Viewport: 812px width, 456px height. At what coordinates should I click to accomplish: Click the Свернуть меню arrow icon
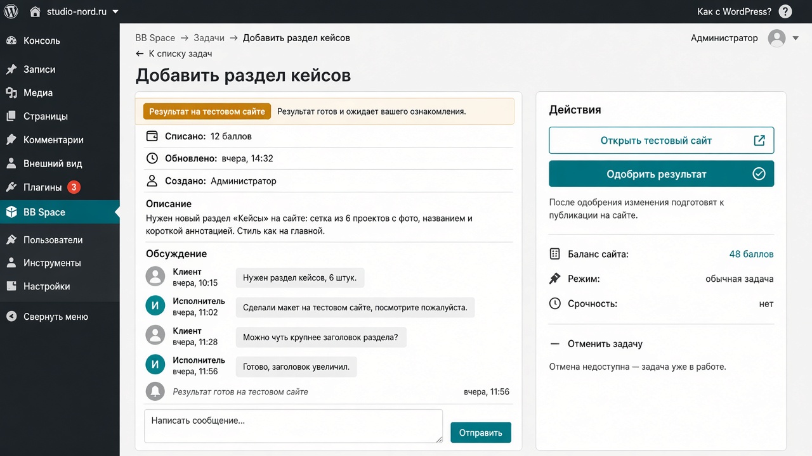(11, 317)
